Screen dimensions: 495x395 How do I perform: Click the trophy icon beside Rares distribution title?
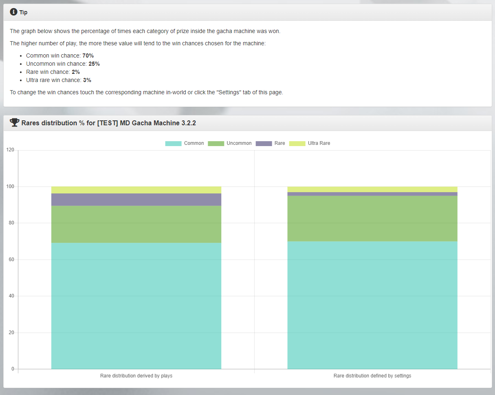click(x=14, y=122)
